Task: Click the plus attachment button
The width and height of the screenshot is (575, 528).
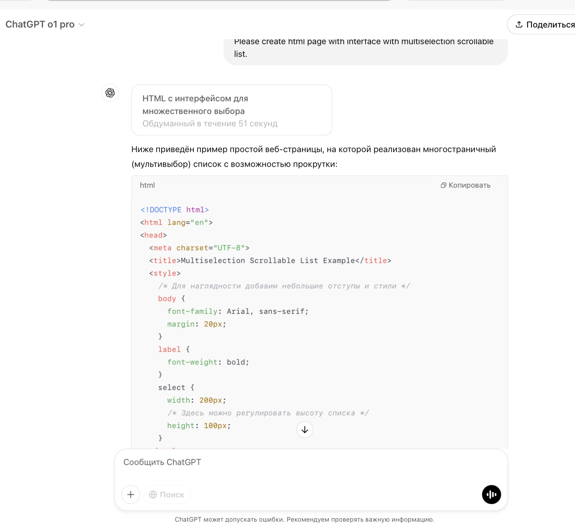Action: pos(131,494)
